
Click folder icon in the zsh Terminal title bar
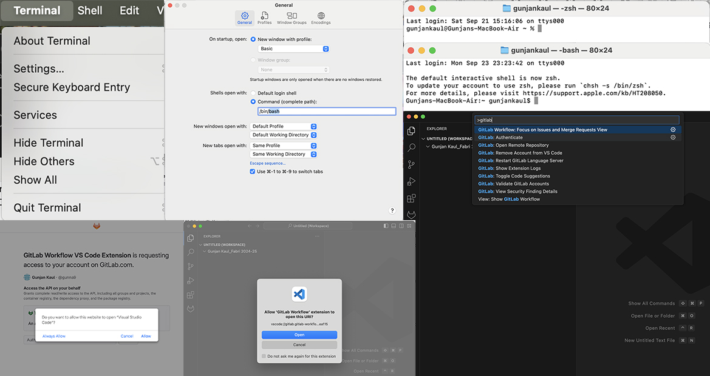pyautogui.click(x=507, y=8)
